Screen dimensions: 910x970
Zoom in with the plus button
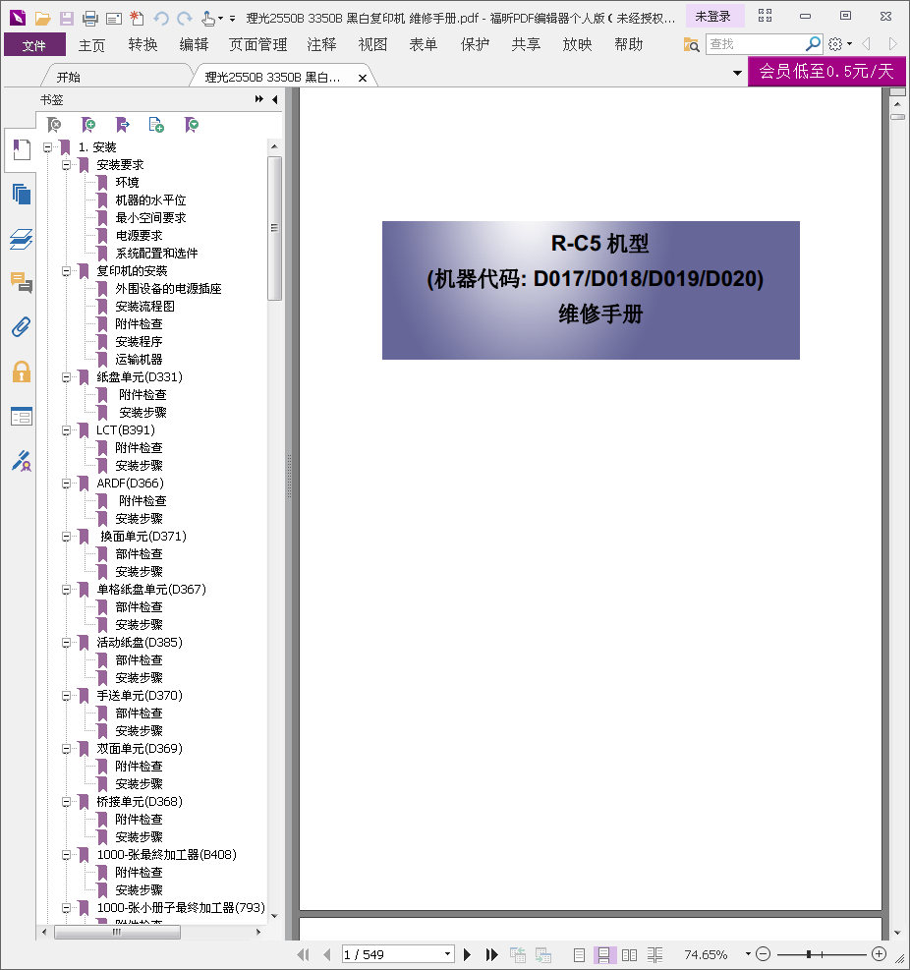coord(879,954)
